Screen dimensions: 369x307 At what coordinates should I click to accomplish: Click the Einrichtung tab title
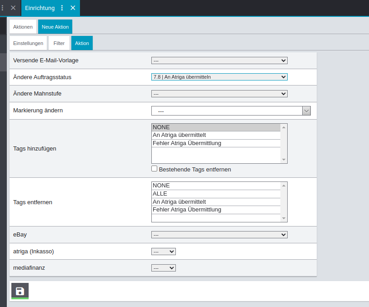(40, 8)
